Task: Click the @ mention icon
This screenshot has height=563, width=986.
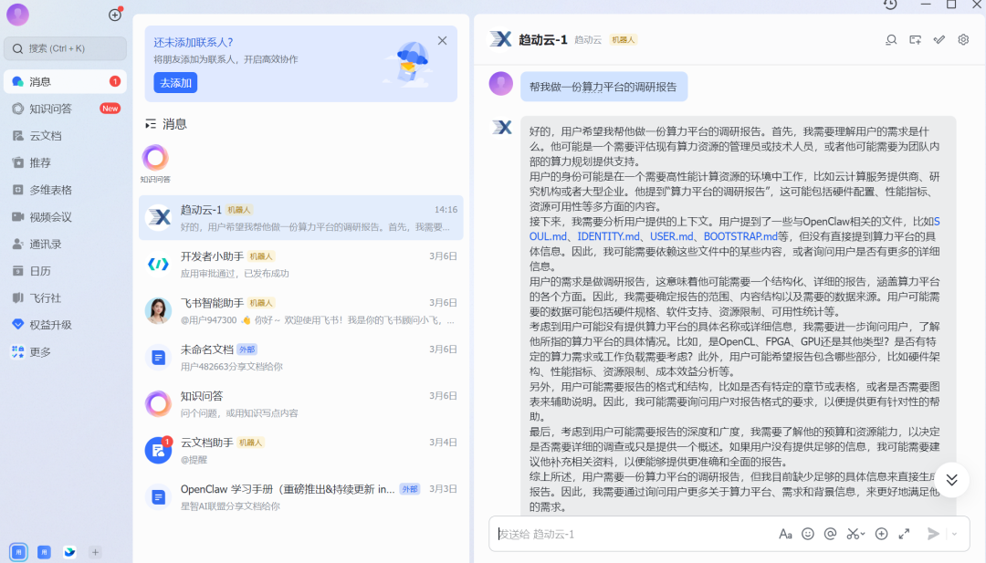Action: click(830, 534)
